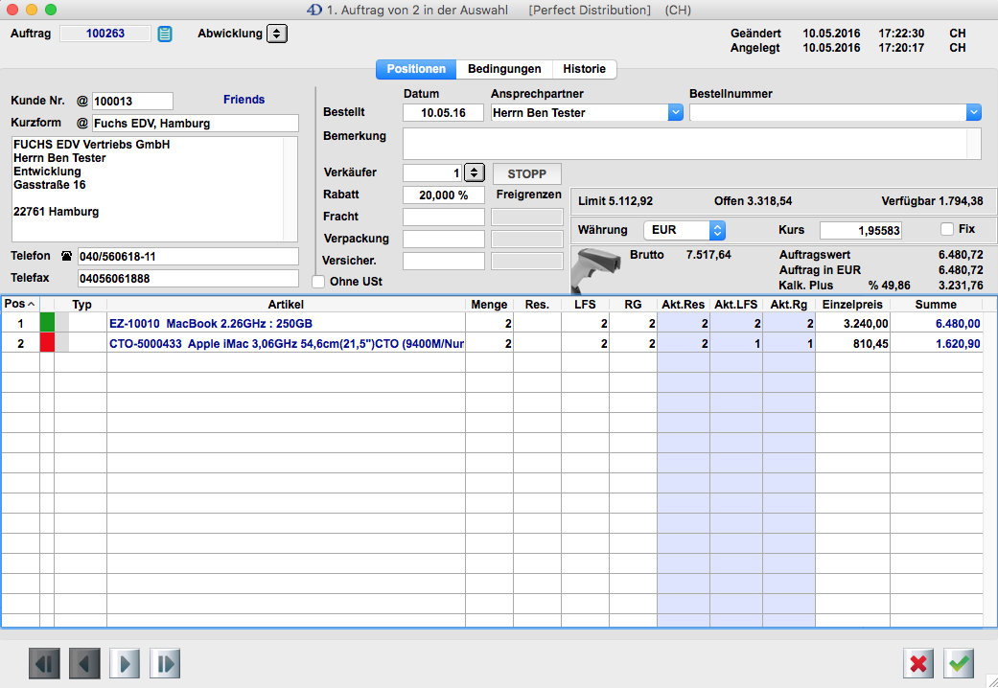Go to next record arrow button
998x688 pixels.
125,663
